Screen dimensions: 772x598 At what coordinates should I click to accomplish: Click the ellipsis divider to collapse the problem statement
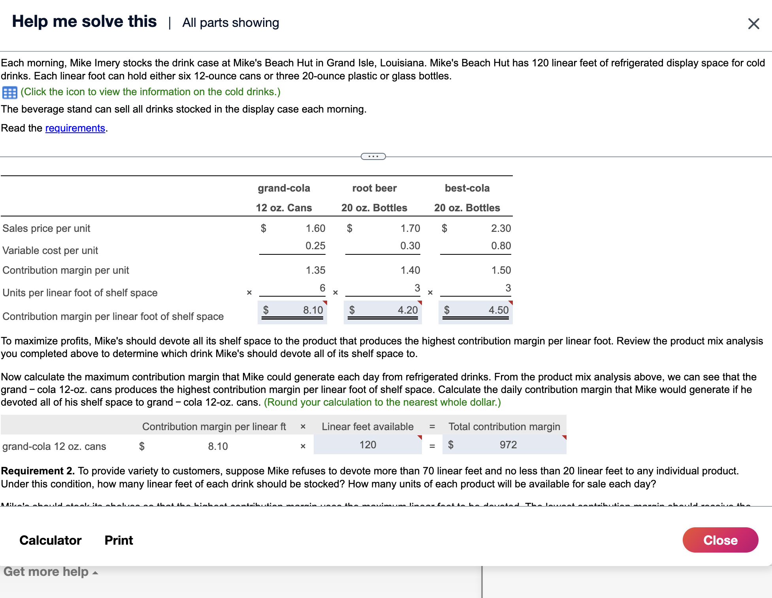point(373,156)
